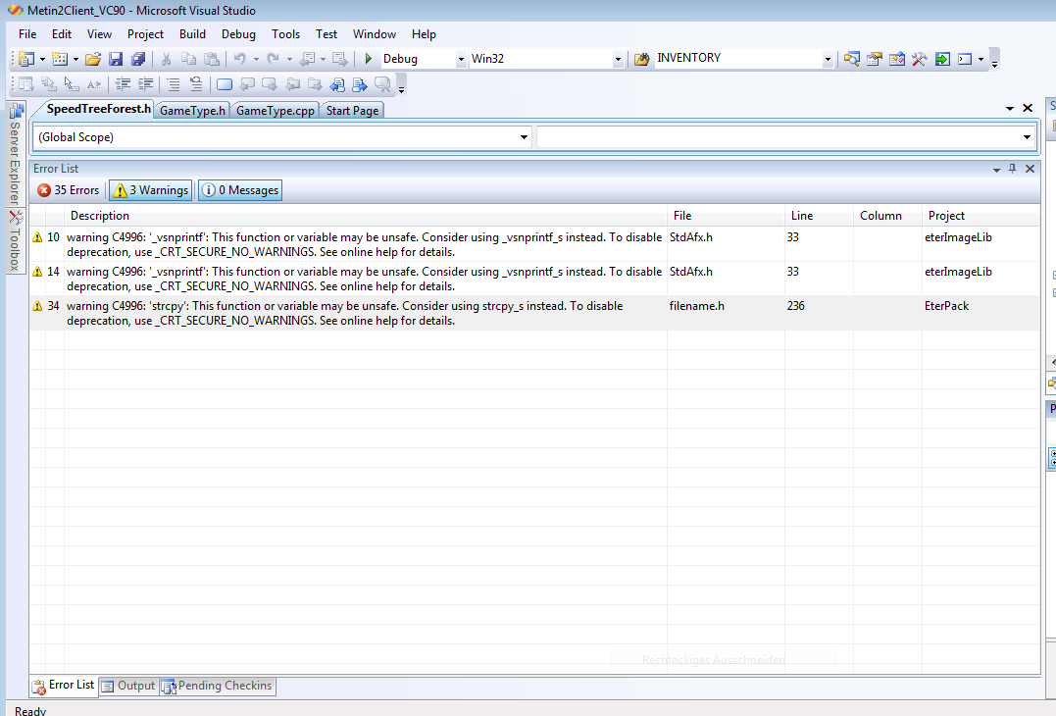Close the Error List panel
Viewport: 1056px width, 716px height.
1030,169
